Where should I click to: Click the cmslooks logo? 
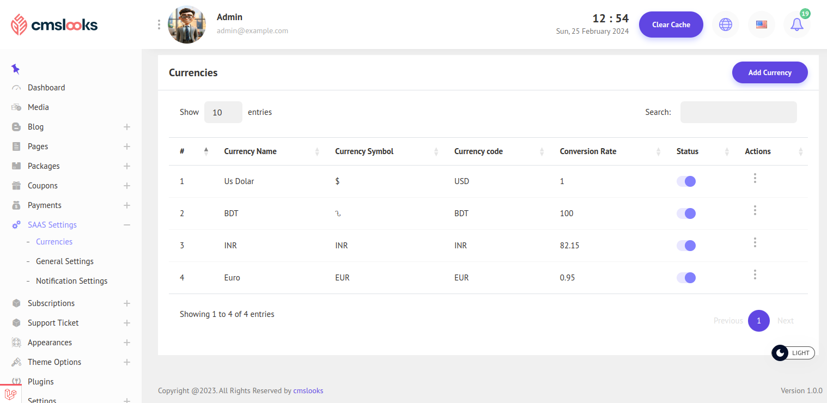pyautogui.click(x=54, y=25)
